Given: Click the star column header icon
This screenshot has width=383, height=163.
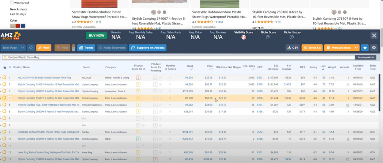Looking at the screenshot, I should [x=4, y=67].
